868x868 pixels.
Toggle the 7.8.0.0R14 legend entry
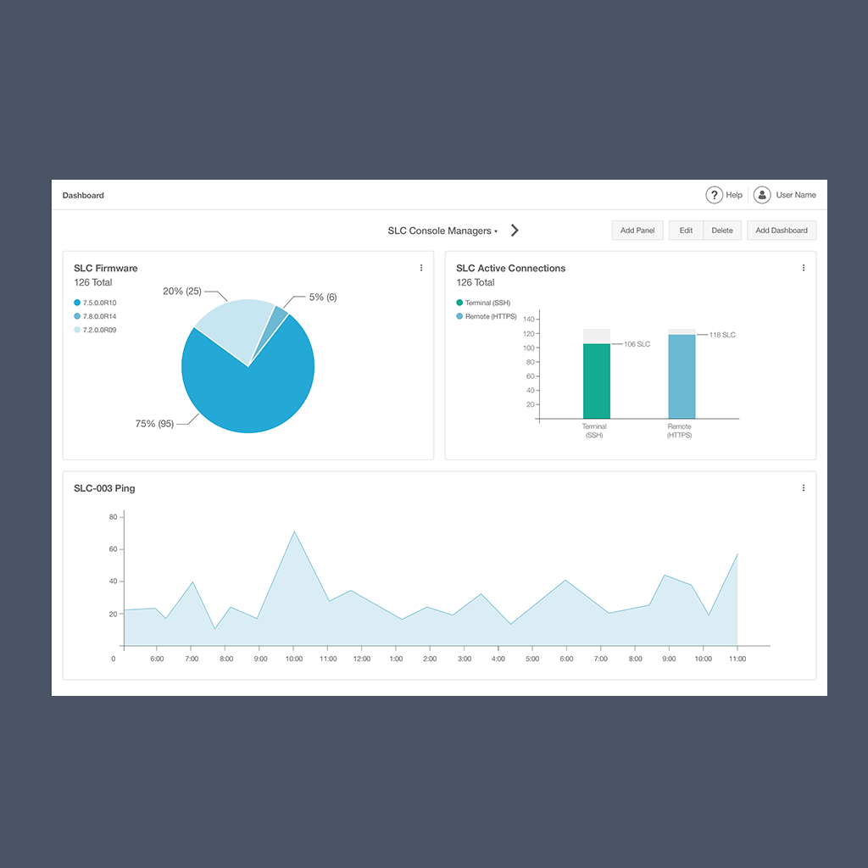coord(95,316)
